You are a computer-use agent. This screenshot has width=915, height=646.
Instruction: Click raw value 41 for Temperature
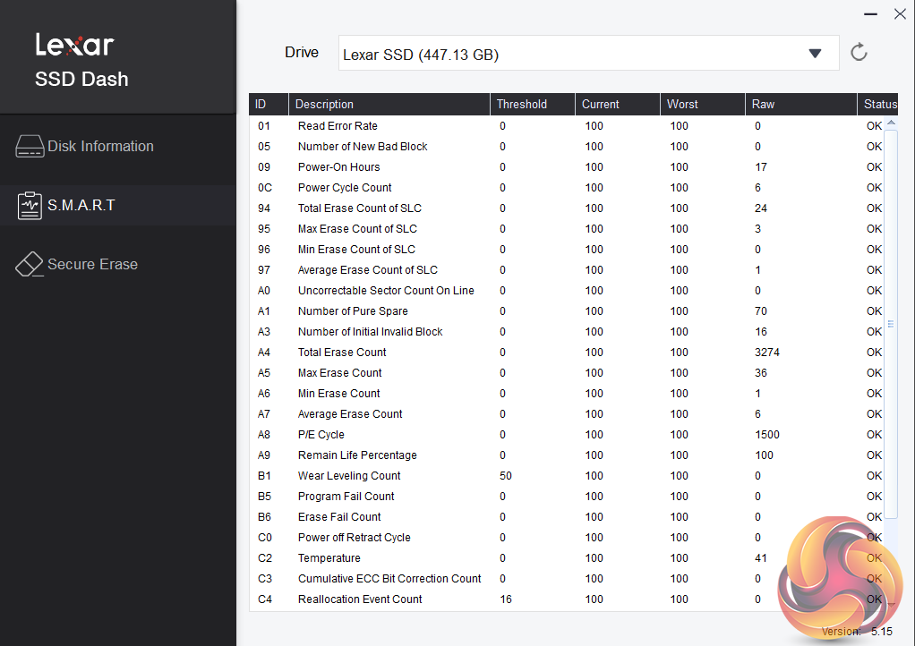pyautogui.click(x=760, y=558)
